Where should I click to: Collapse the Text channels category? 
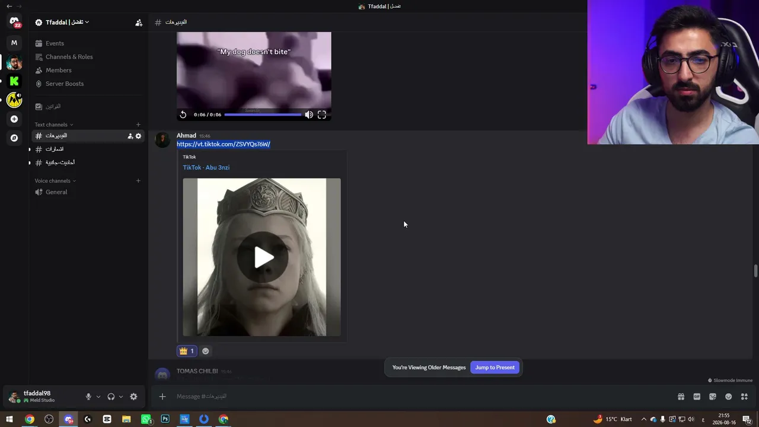[x=54, y=125]
